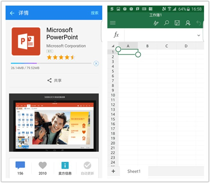Tap the S icon in status bar
Viewport: 210px width, 183px height.
click(x=112, y=9)
